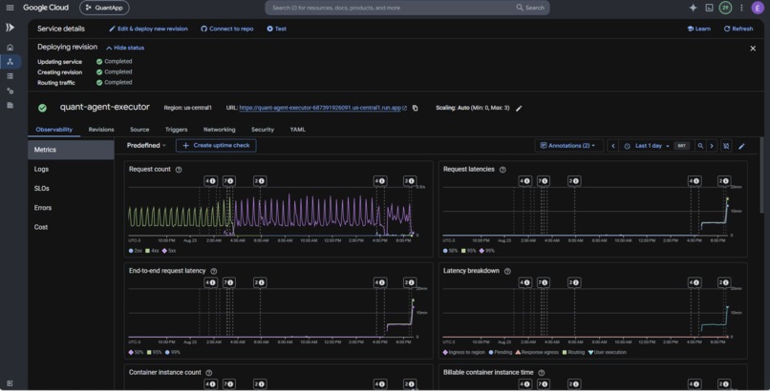Edit the scaling settings pencil icon
The image size is (770, 391).
click(x=519, y=109)
